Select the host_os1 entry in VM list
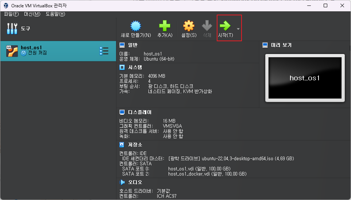The width and height of the screenshot is (351, 200). pyautogui.click(x=58, y=51)
